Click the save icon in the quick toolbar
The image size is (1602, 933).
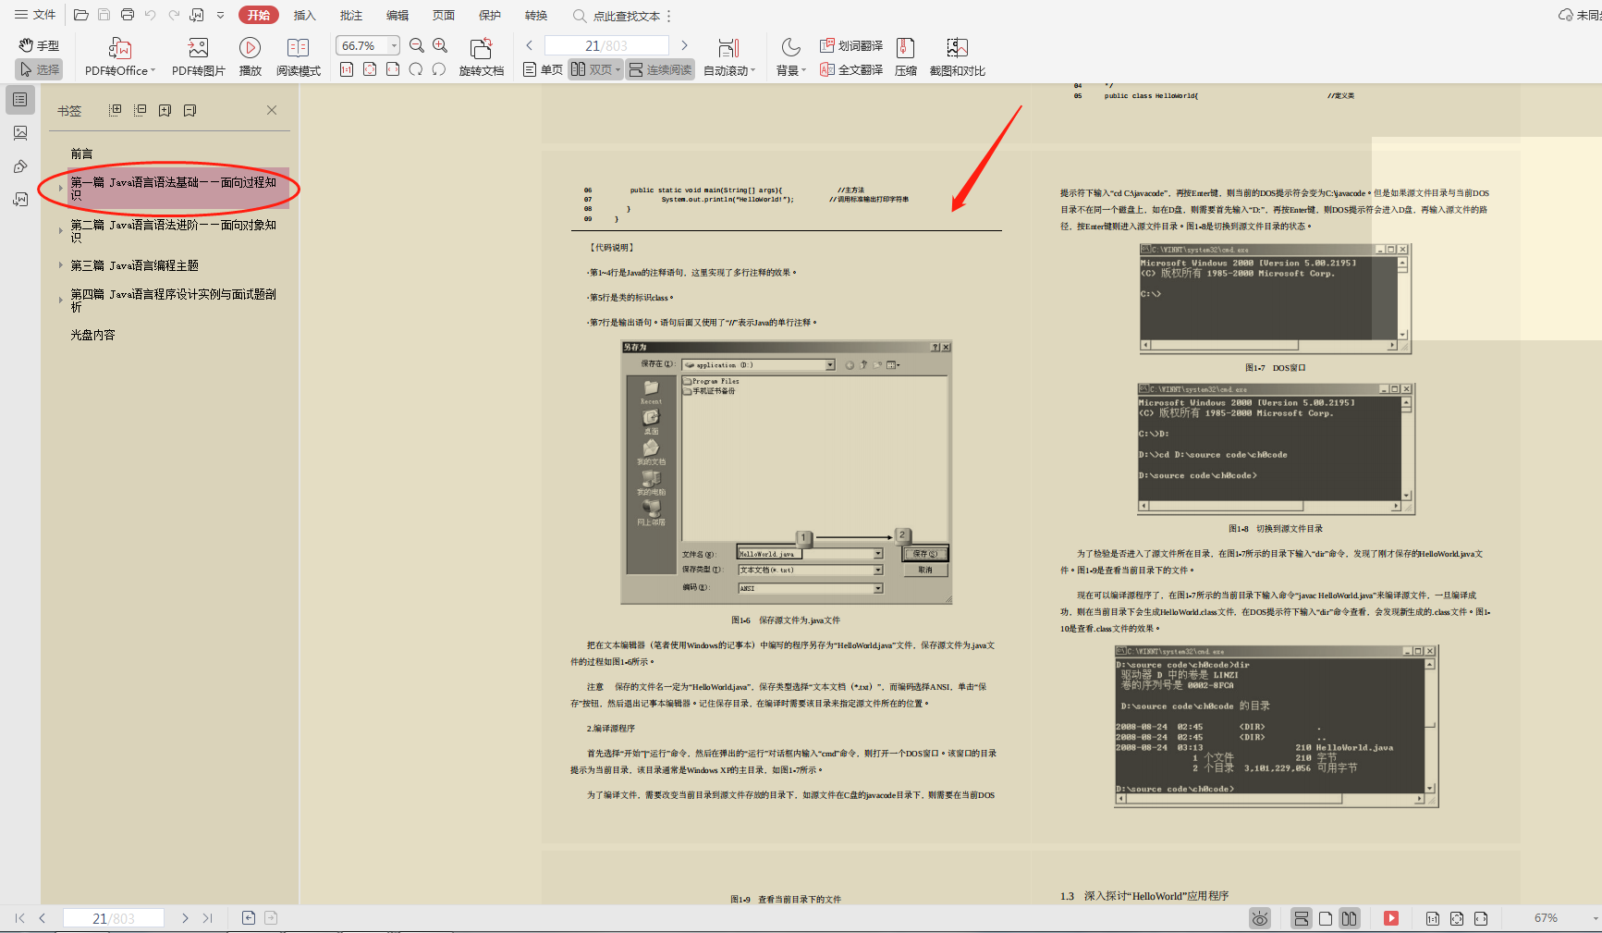tap(104, 15)
